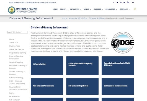
Task: Open the YouTube social icon
Action: pos(124,2)
